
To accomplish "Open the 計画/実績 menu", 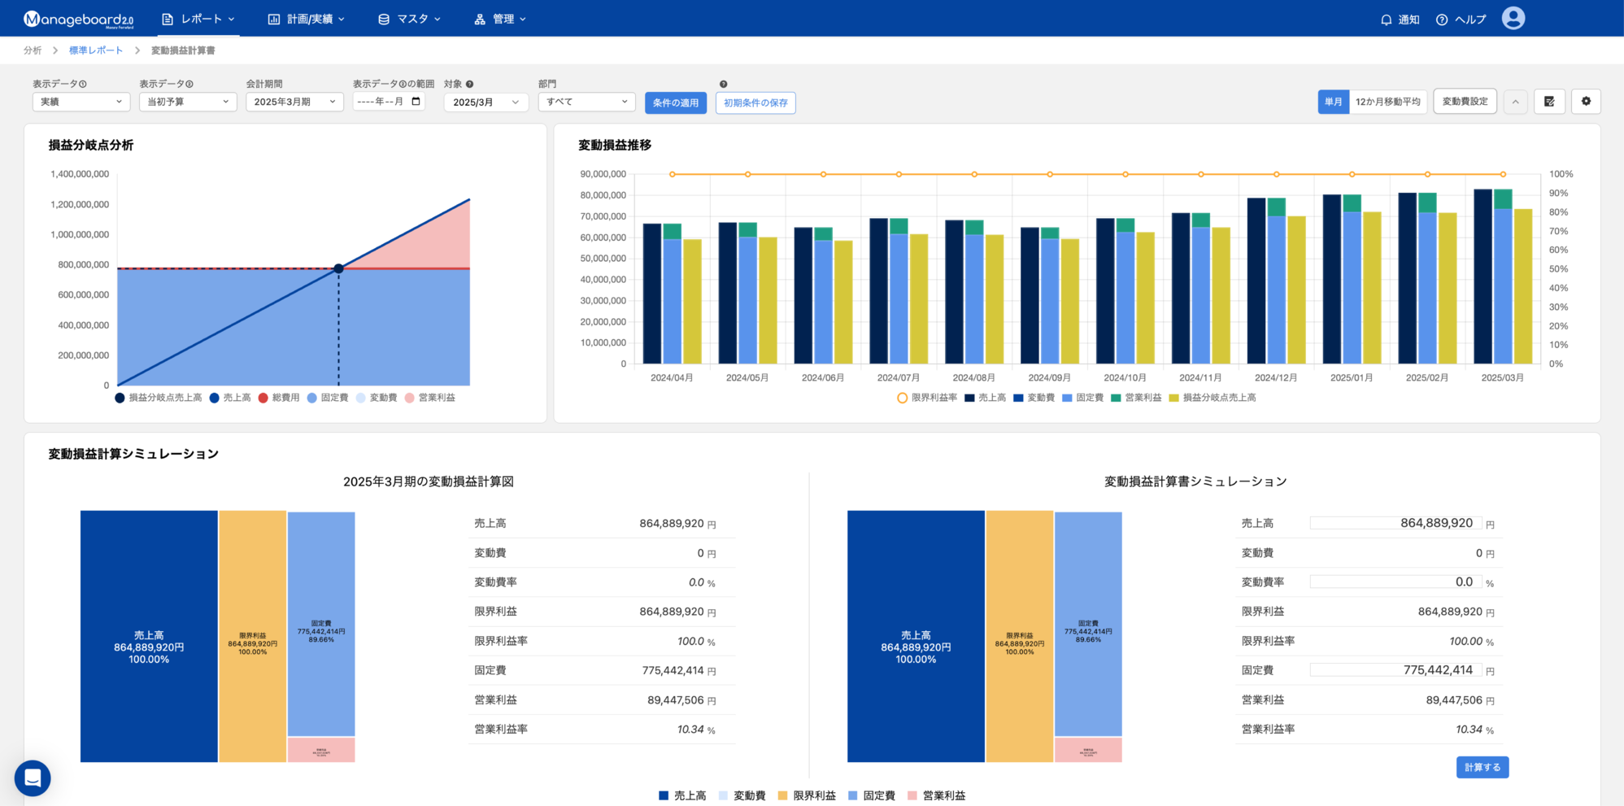I will pos(307,19).
